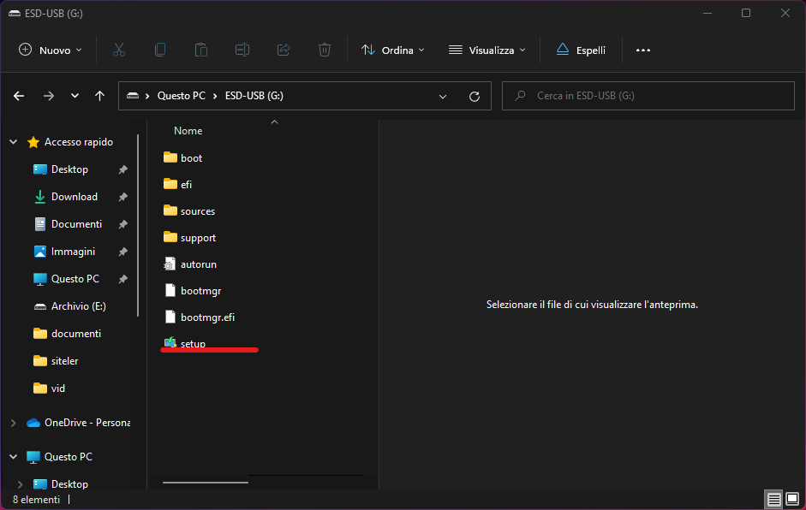Screen dimensions: 806x510
Task: Open the three-dot more options menu
Action: coord(643,50)
